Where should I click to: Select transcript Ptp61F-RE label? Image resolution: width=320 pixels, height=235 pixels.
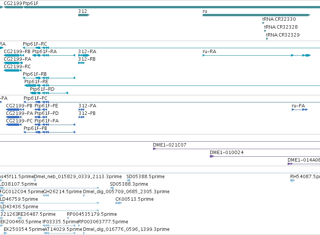point(36,82)
